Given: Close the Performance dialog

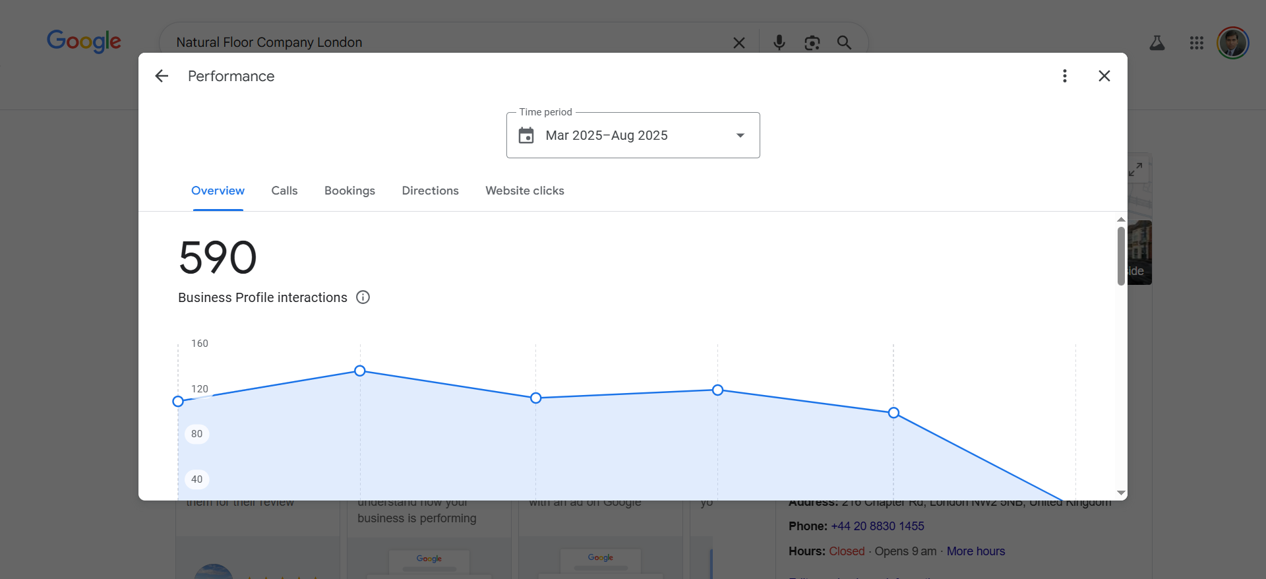Looking at the screenshot, I should [1104, 76].
